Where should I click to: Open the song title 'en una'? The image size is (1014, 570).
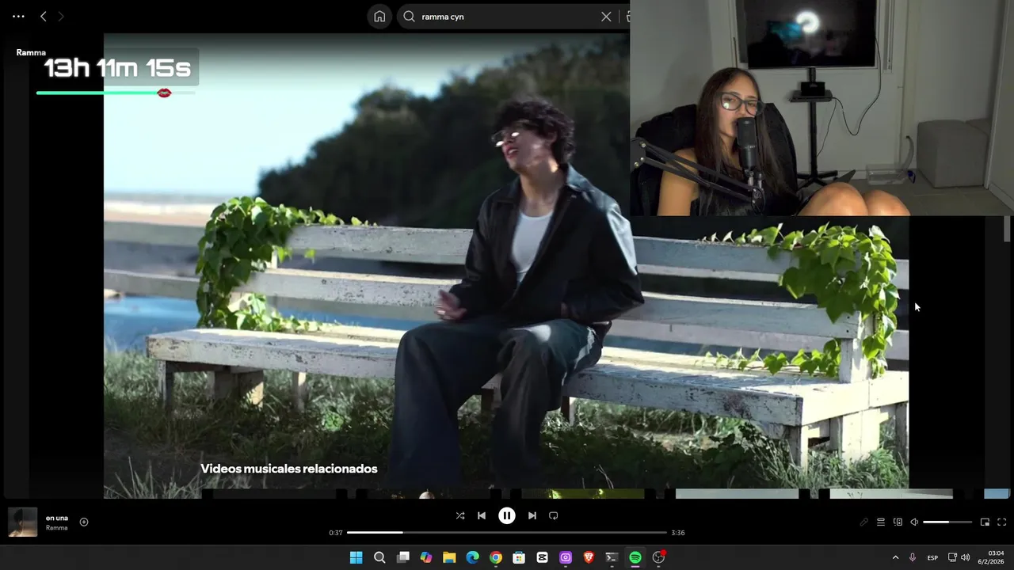(x=57, y=518)
